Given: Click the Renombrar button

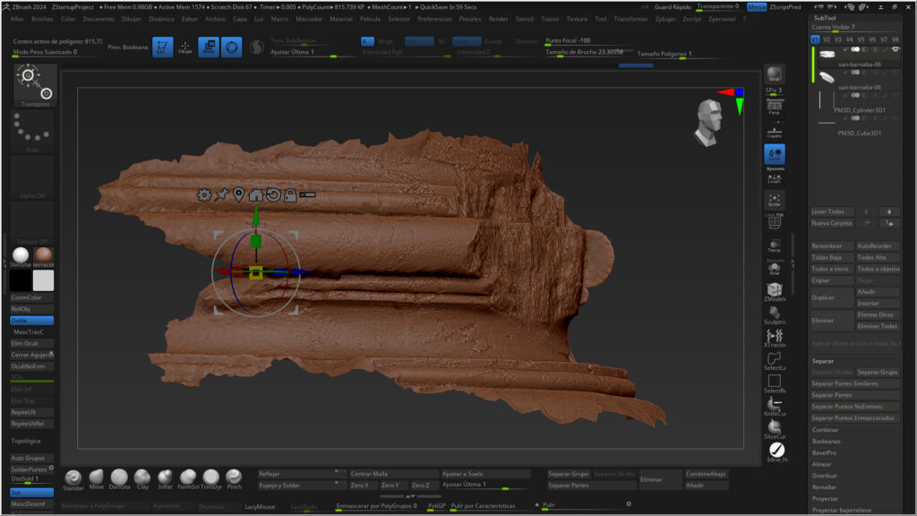Looking at the screenshot, I should pos(831,245).
